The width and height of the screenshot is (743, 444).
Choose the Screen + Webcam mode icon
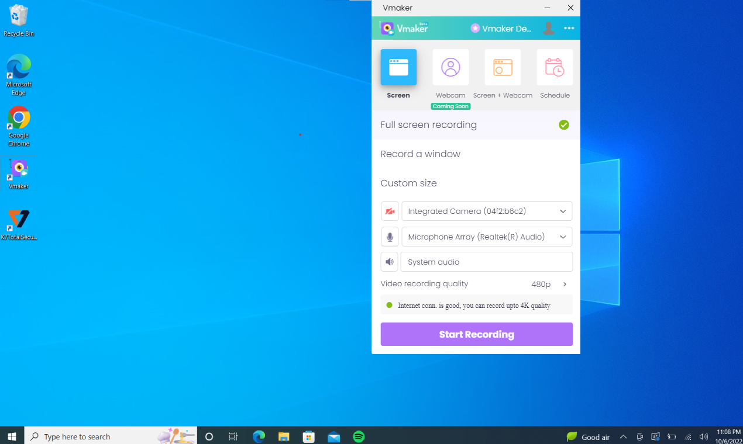[x=503, y=67]
